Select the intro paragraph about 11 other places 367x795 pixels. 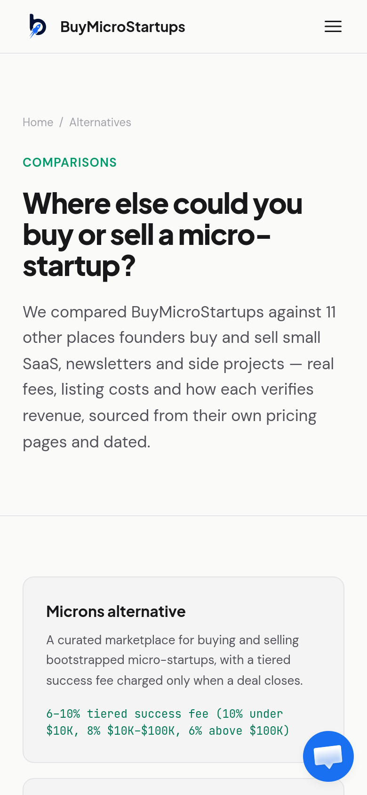pos(179,377)
